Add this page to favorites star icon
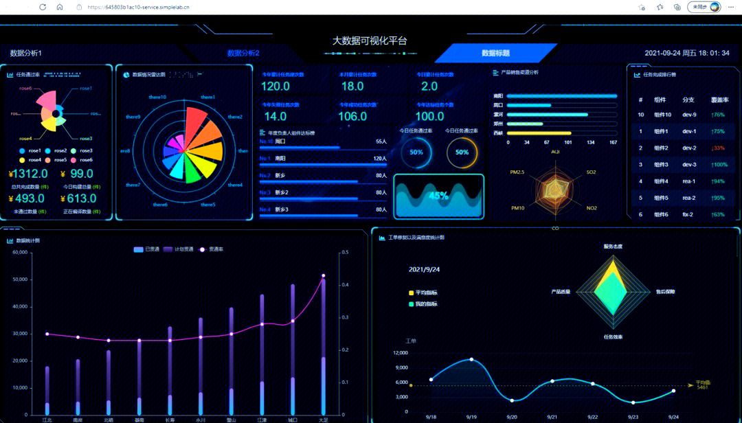The width and height of the screenshot is (742, 423). click(642, 7)
